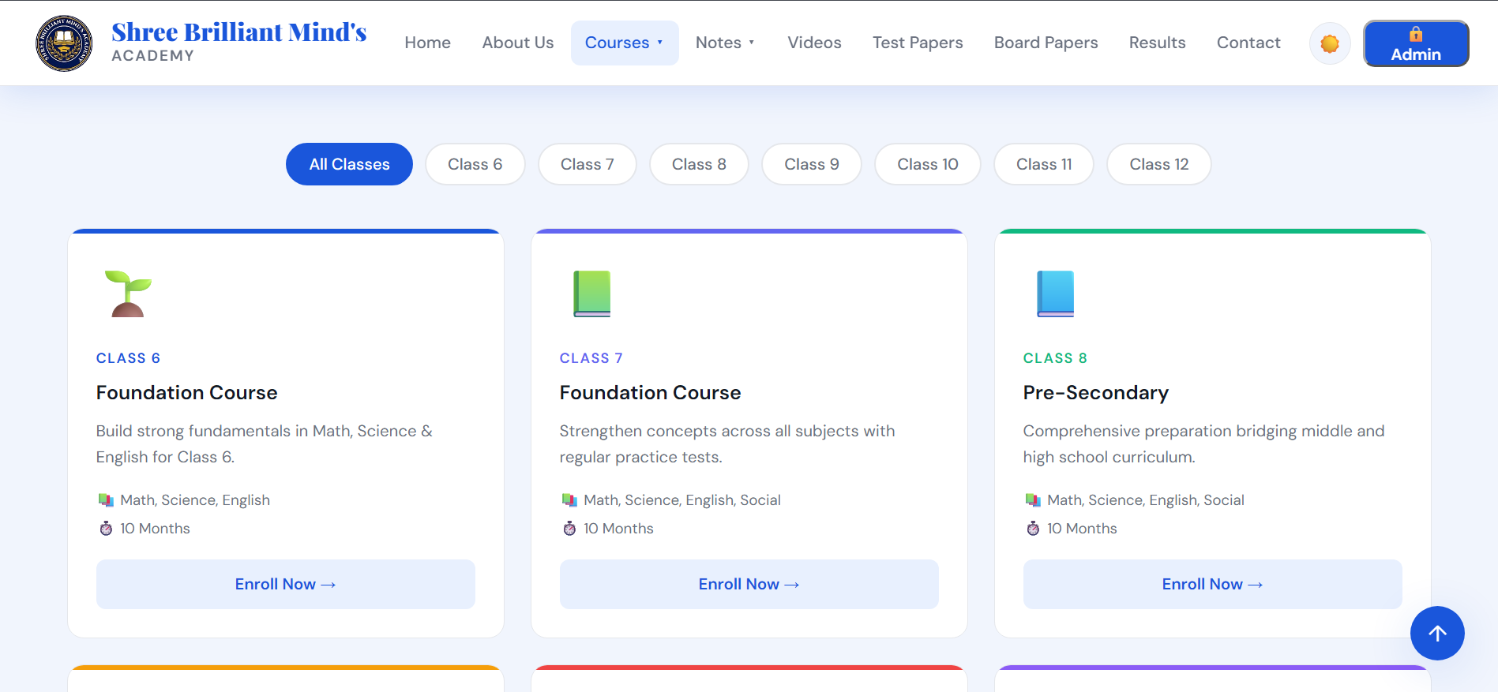Image resolution: width=1498 pixels, height=692 pixels.
Task: Click the scroll-to-top arrow button
Action: point(1437,633)
